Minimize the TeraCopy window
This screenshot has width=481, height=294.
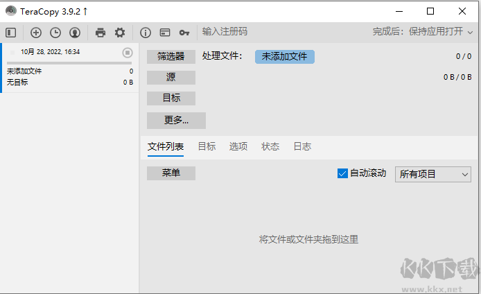(399, 11)
